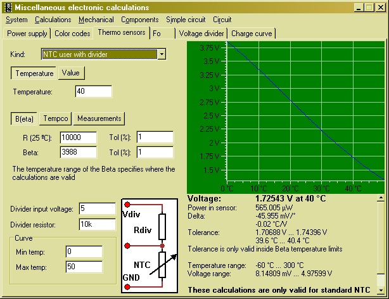
Task: Open the Components menu
Action: pyautogui.click(x=139, y=20)
